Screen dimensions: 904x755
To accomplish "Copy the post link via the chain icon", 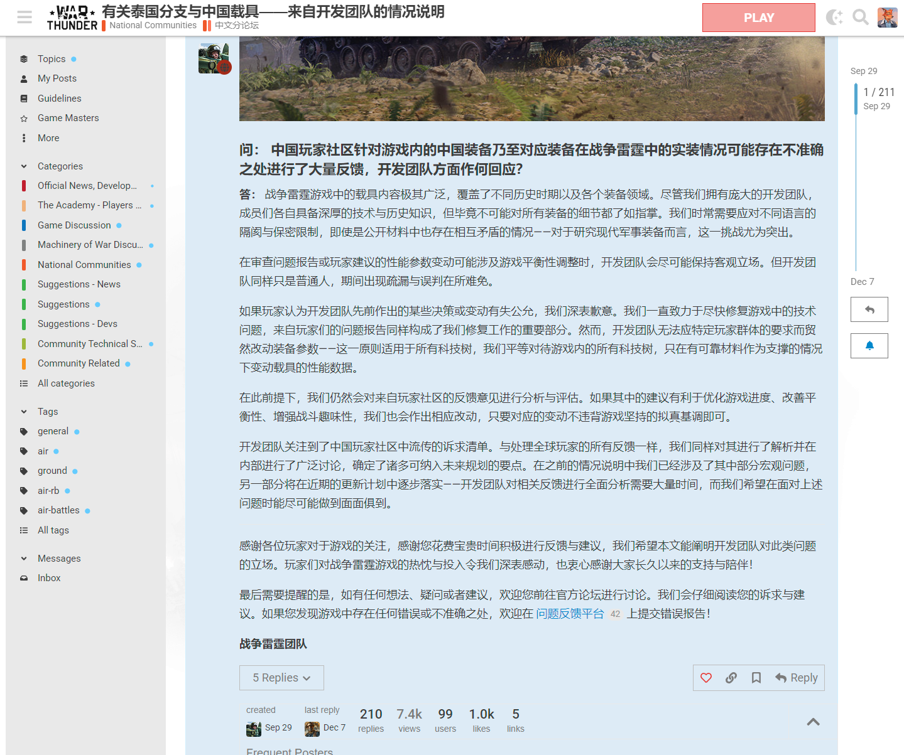I will [x=731, y=678].
